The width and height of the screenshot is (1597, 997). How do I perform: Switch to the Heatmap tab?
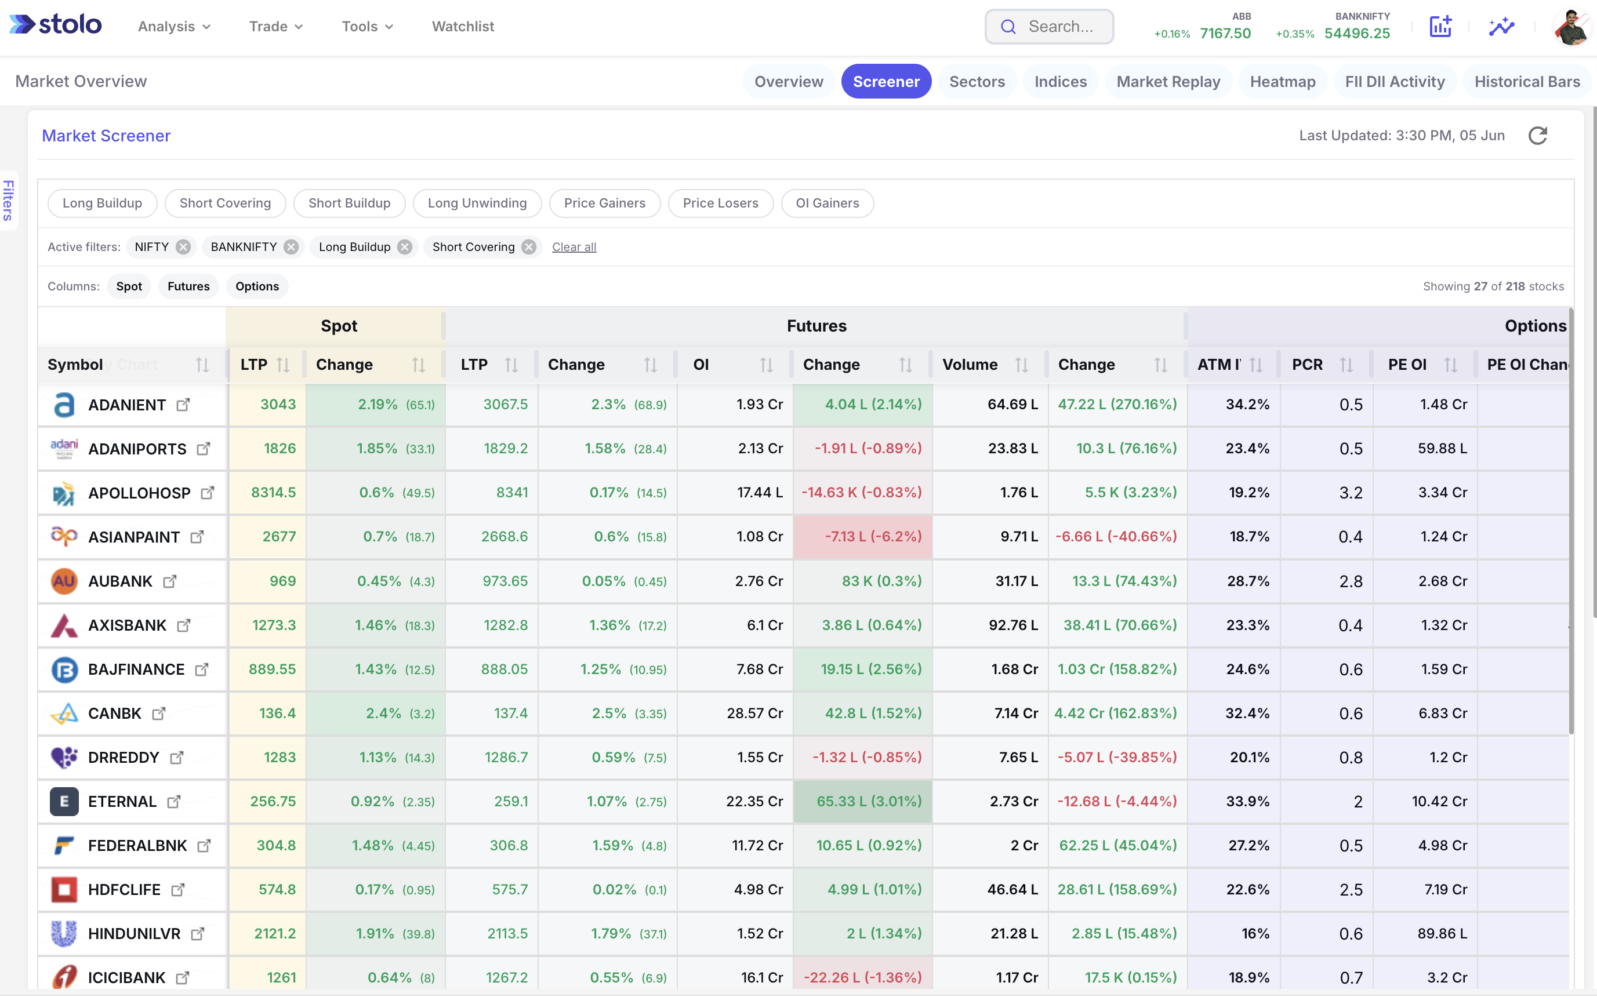[1282, 81]
